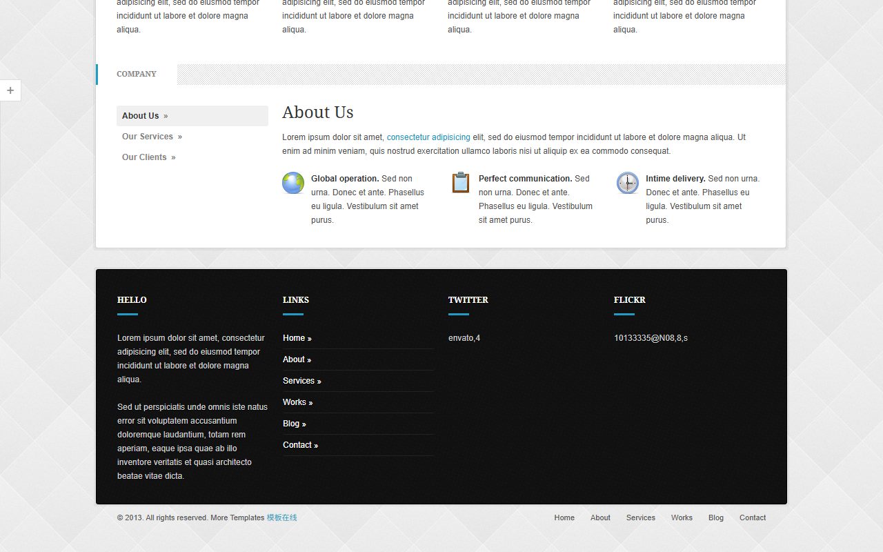Open About in dark footer Links list
Screen dimensions: 883x552
(x=297, y=359)
